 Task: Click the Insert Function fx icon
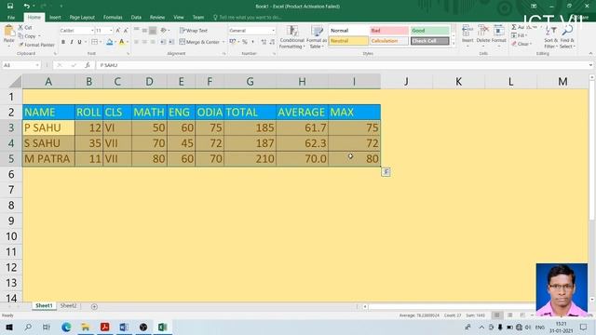(x=88, y=65)
